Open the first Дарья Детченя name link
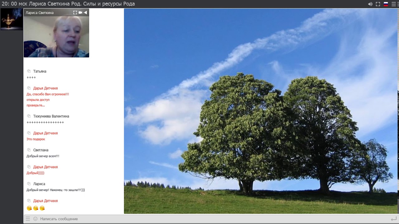Viewport: 399px width, 224px height. 46,88
